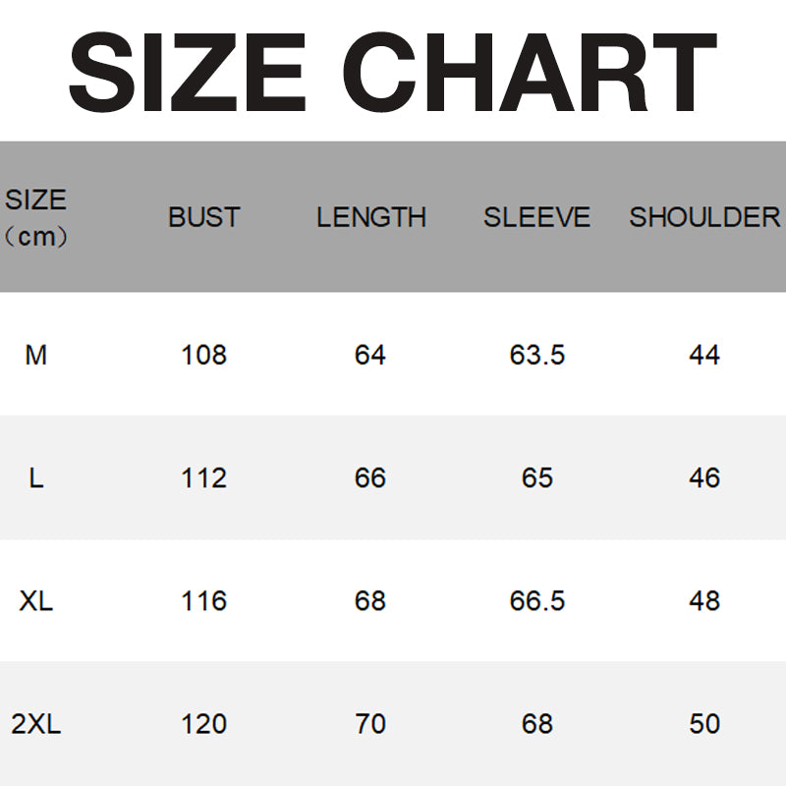Click the bust value 120
Screen dimensions: 786x786
[x=204, y=724]
